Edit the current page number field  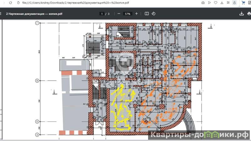tap(102, 14)
